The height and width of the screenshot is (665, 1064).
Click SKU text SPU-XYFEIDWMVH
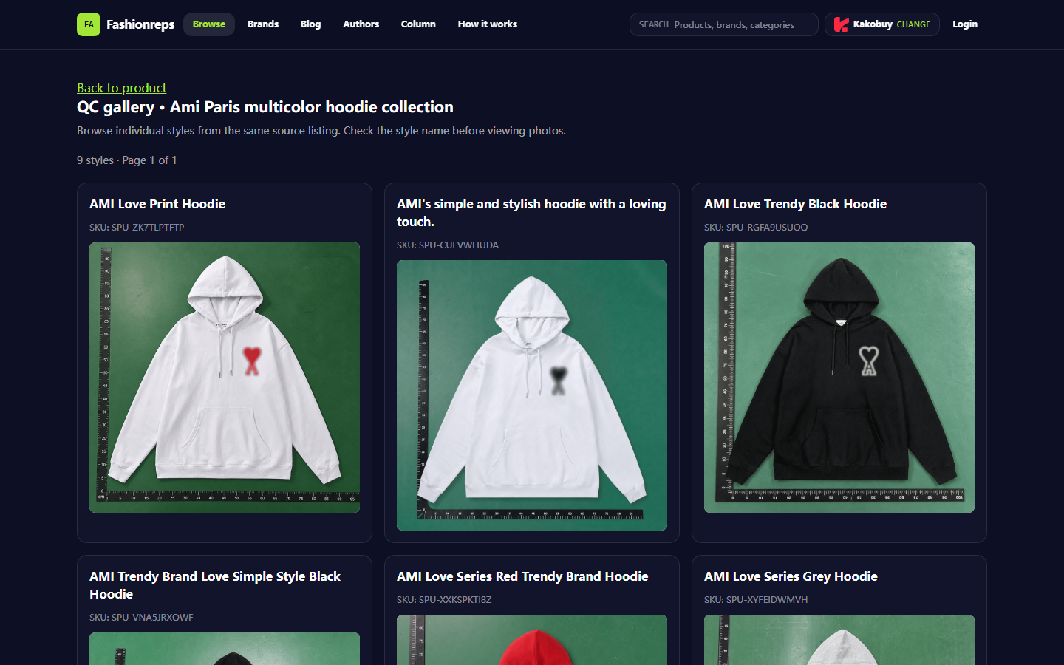[x=756, y=599]
